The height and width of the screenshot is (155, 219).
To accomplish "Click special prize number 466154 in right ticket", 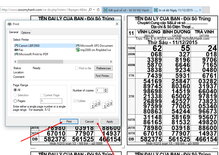I will 206,139.
